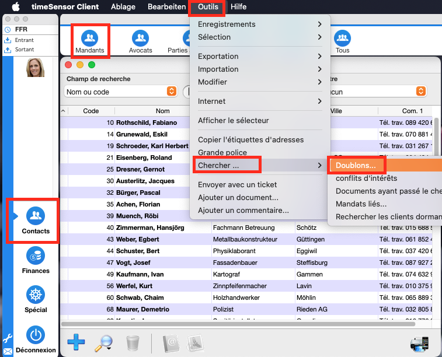Open the magnifying glass search tool
Screen dimensions: 442x357
[103, 343]
